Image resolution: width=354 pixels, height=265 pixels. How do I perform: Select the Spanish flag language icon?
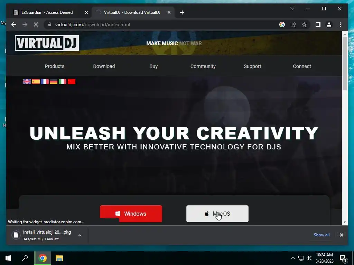(x=36, y=81)
